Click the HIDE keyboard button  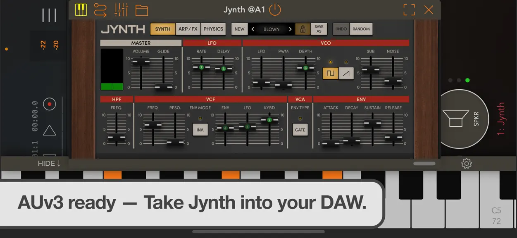point(49,164)
